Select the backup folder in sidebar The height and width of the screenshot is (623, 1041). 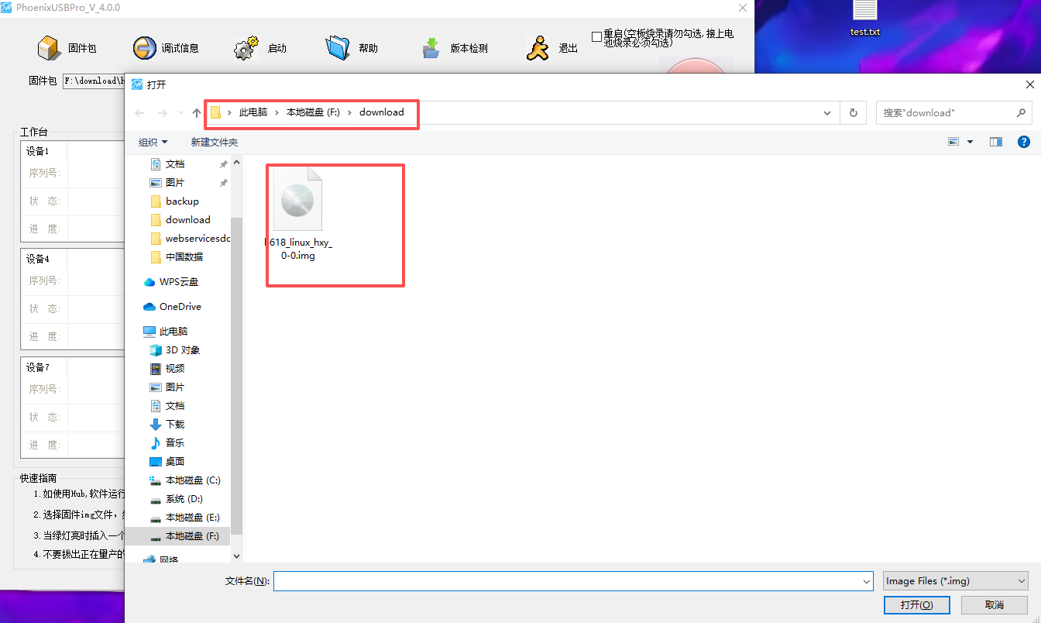coord(182,201)
